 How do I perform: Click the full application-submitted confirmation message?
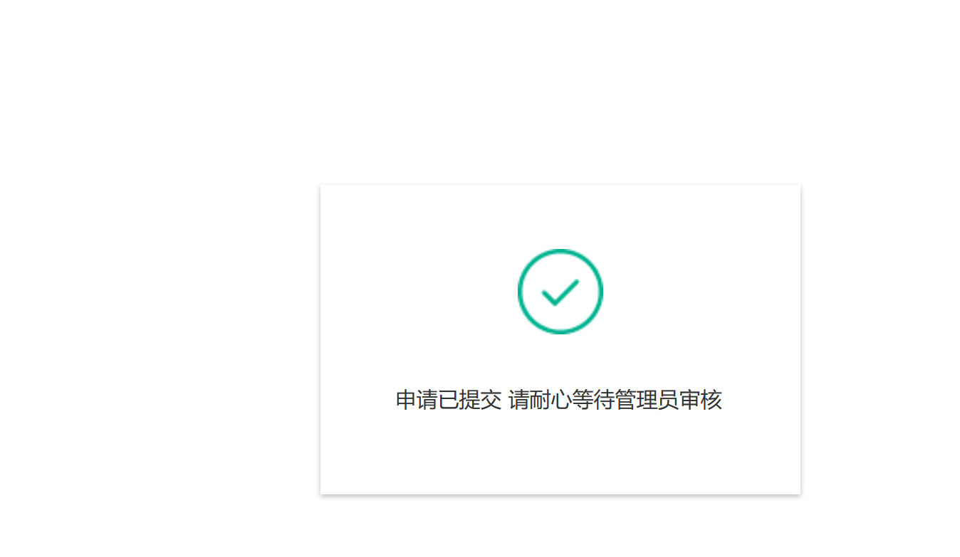(559, 400)
